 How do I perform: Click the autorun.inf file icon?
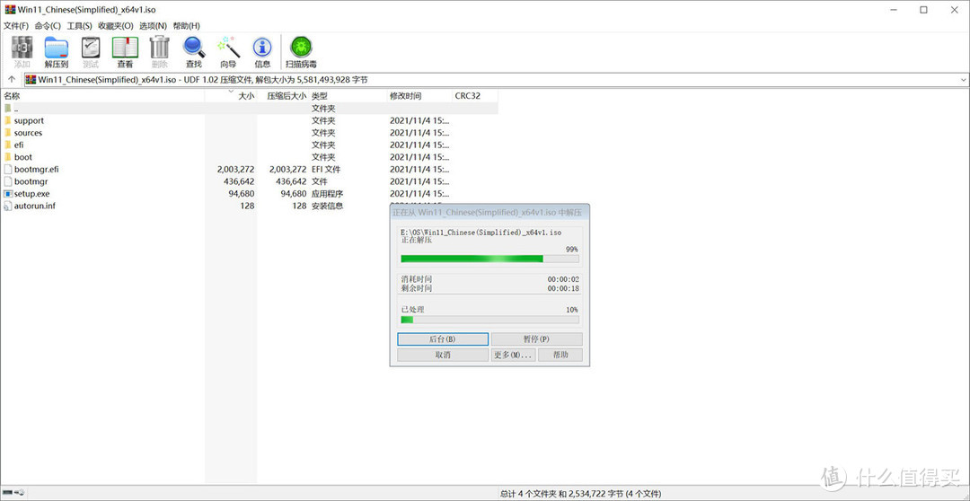point(7,206)
